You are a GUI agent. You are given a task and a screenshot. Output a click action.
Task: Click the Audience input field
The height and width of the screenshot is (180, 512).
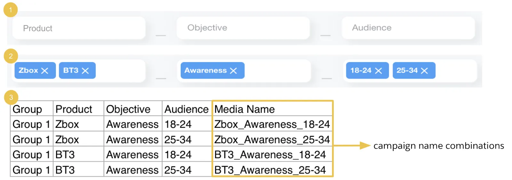408,28
